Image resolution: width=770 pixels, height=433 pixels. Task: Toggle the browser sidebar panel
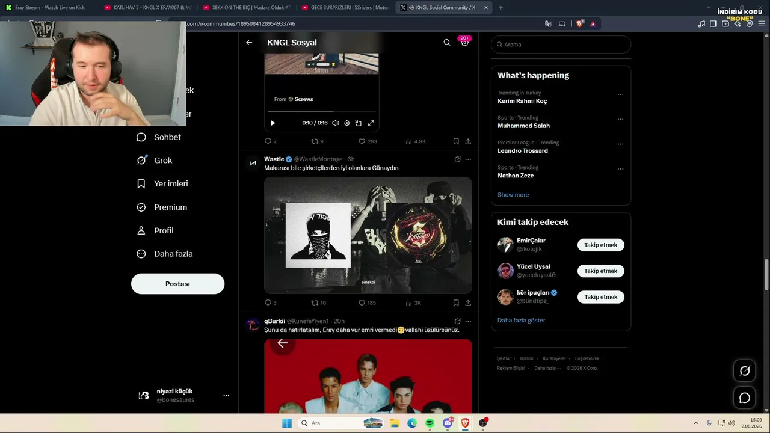coord(713,24)
